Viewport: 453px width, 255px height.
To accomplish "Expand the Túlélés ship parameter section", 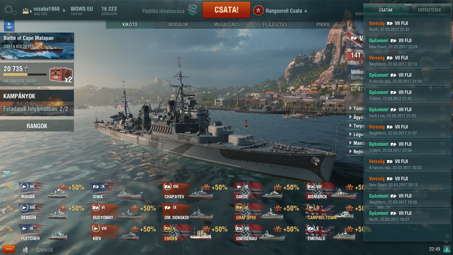I will (x=355, y=108).
